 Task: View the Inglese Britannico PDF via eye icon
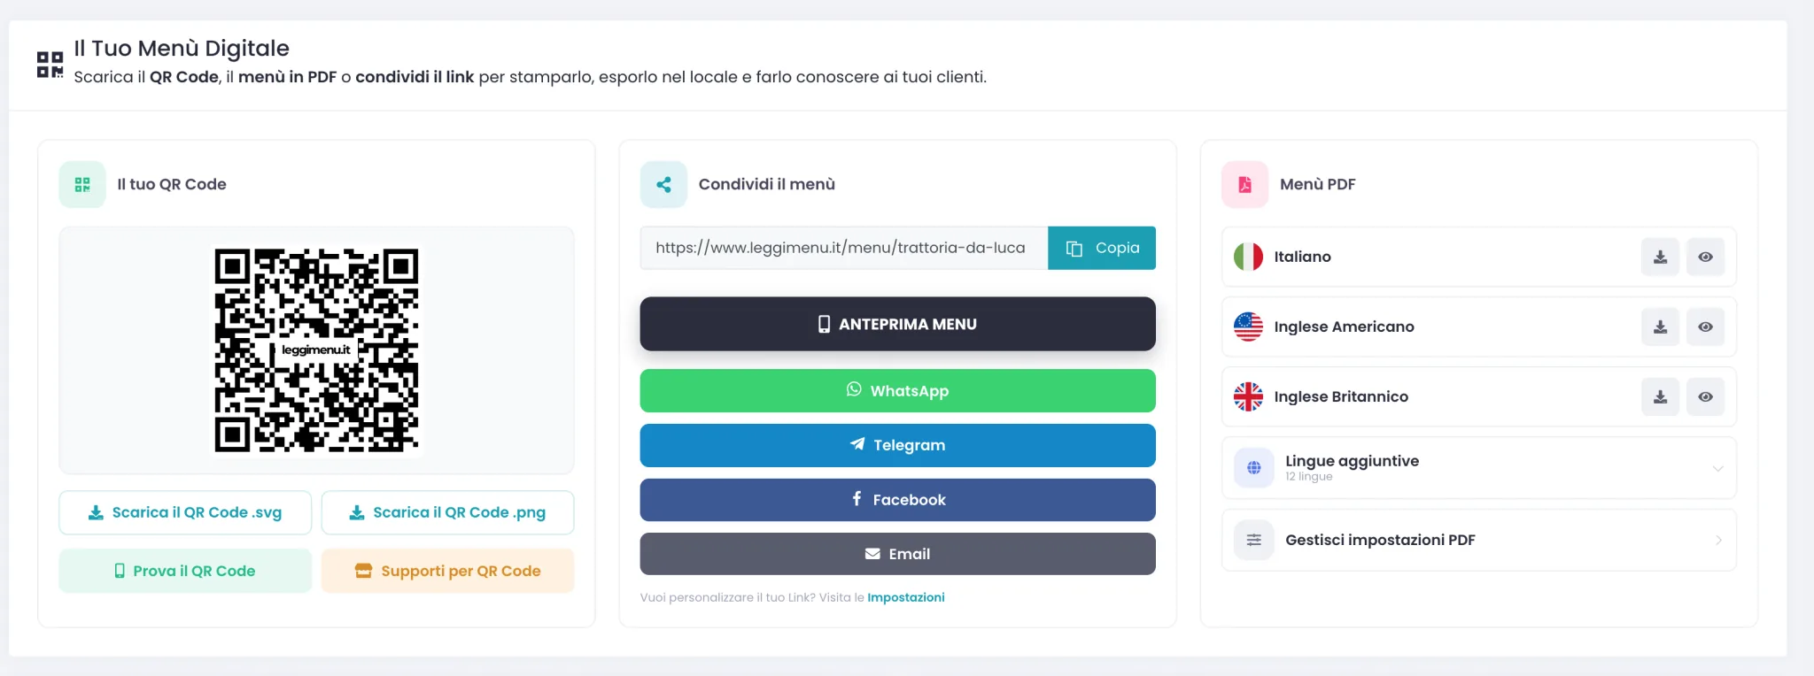[x=1705, y=396]
